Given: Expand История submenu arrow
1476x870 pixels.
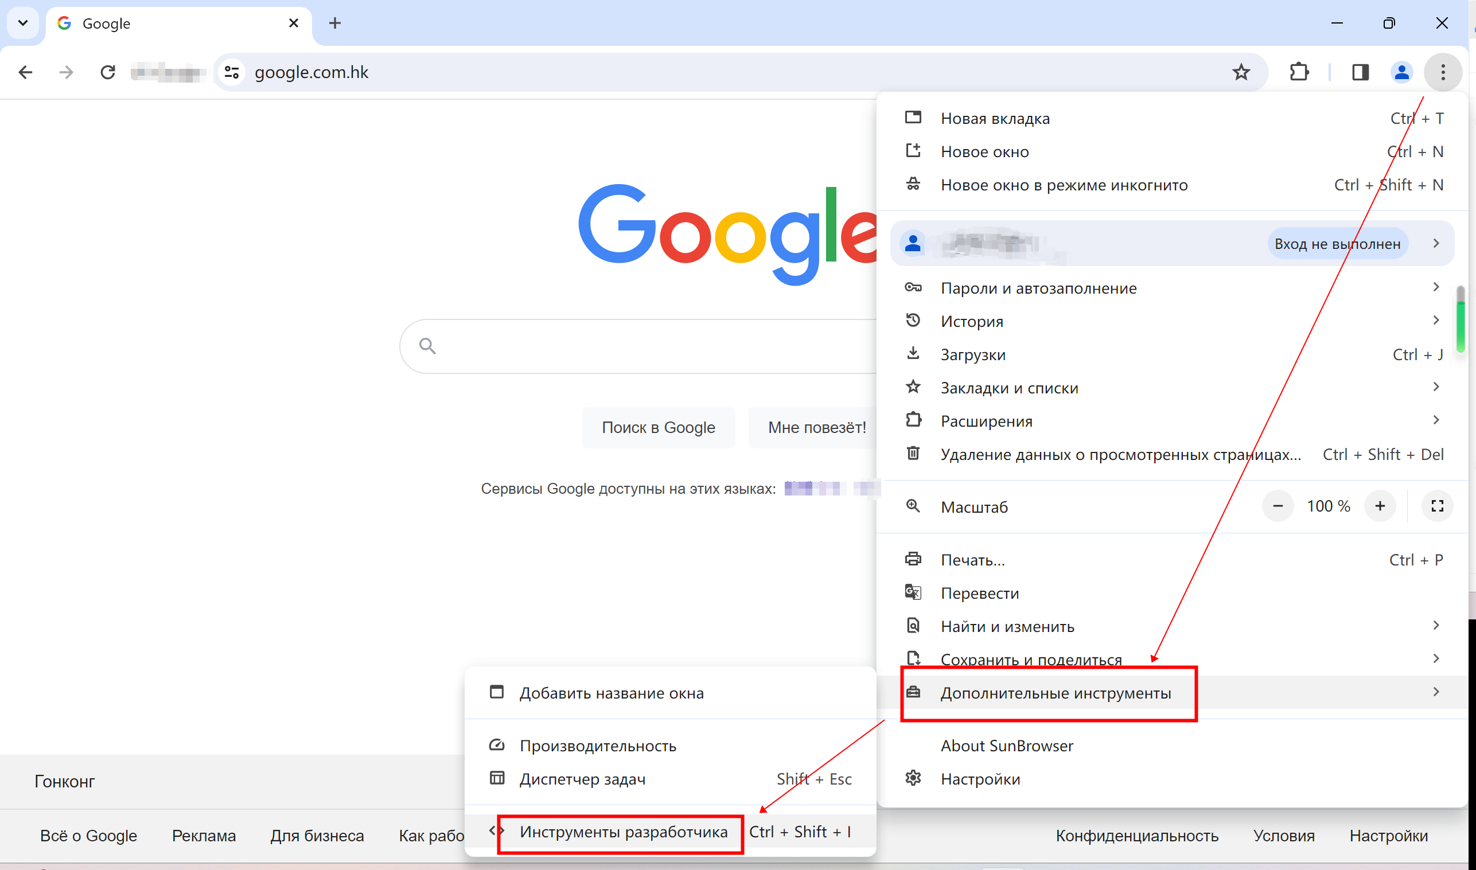Looking at the screenshot, I should (1435, 320).
